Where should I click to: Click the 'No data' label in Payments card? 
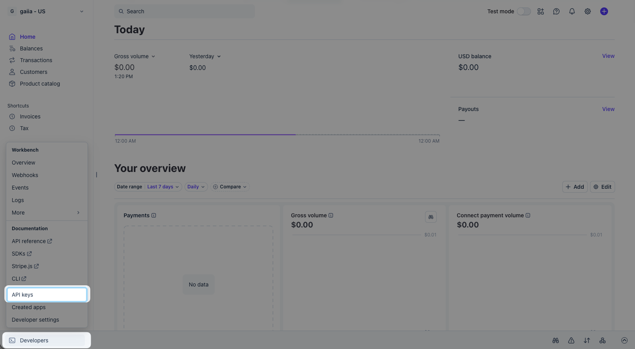tap(199, 285)
